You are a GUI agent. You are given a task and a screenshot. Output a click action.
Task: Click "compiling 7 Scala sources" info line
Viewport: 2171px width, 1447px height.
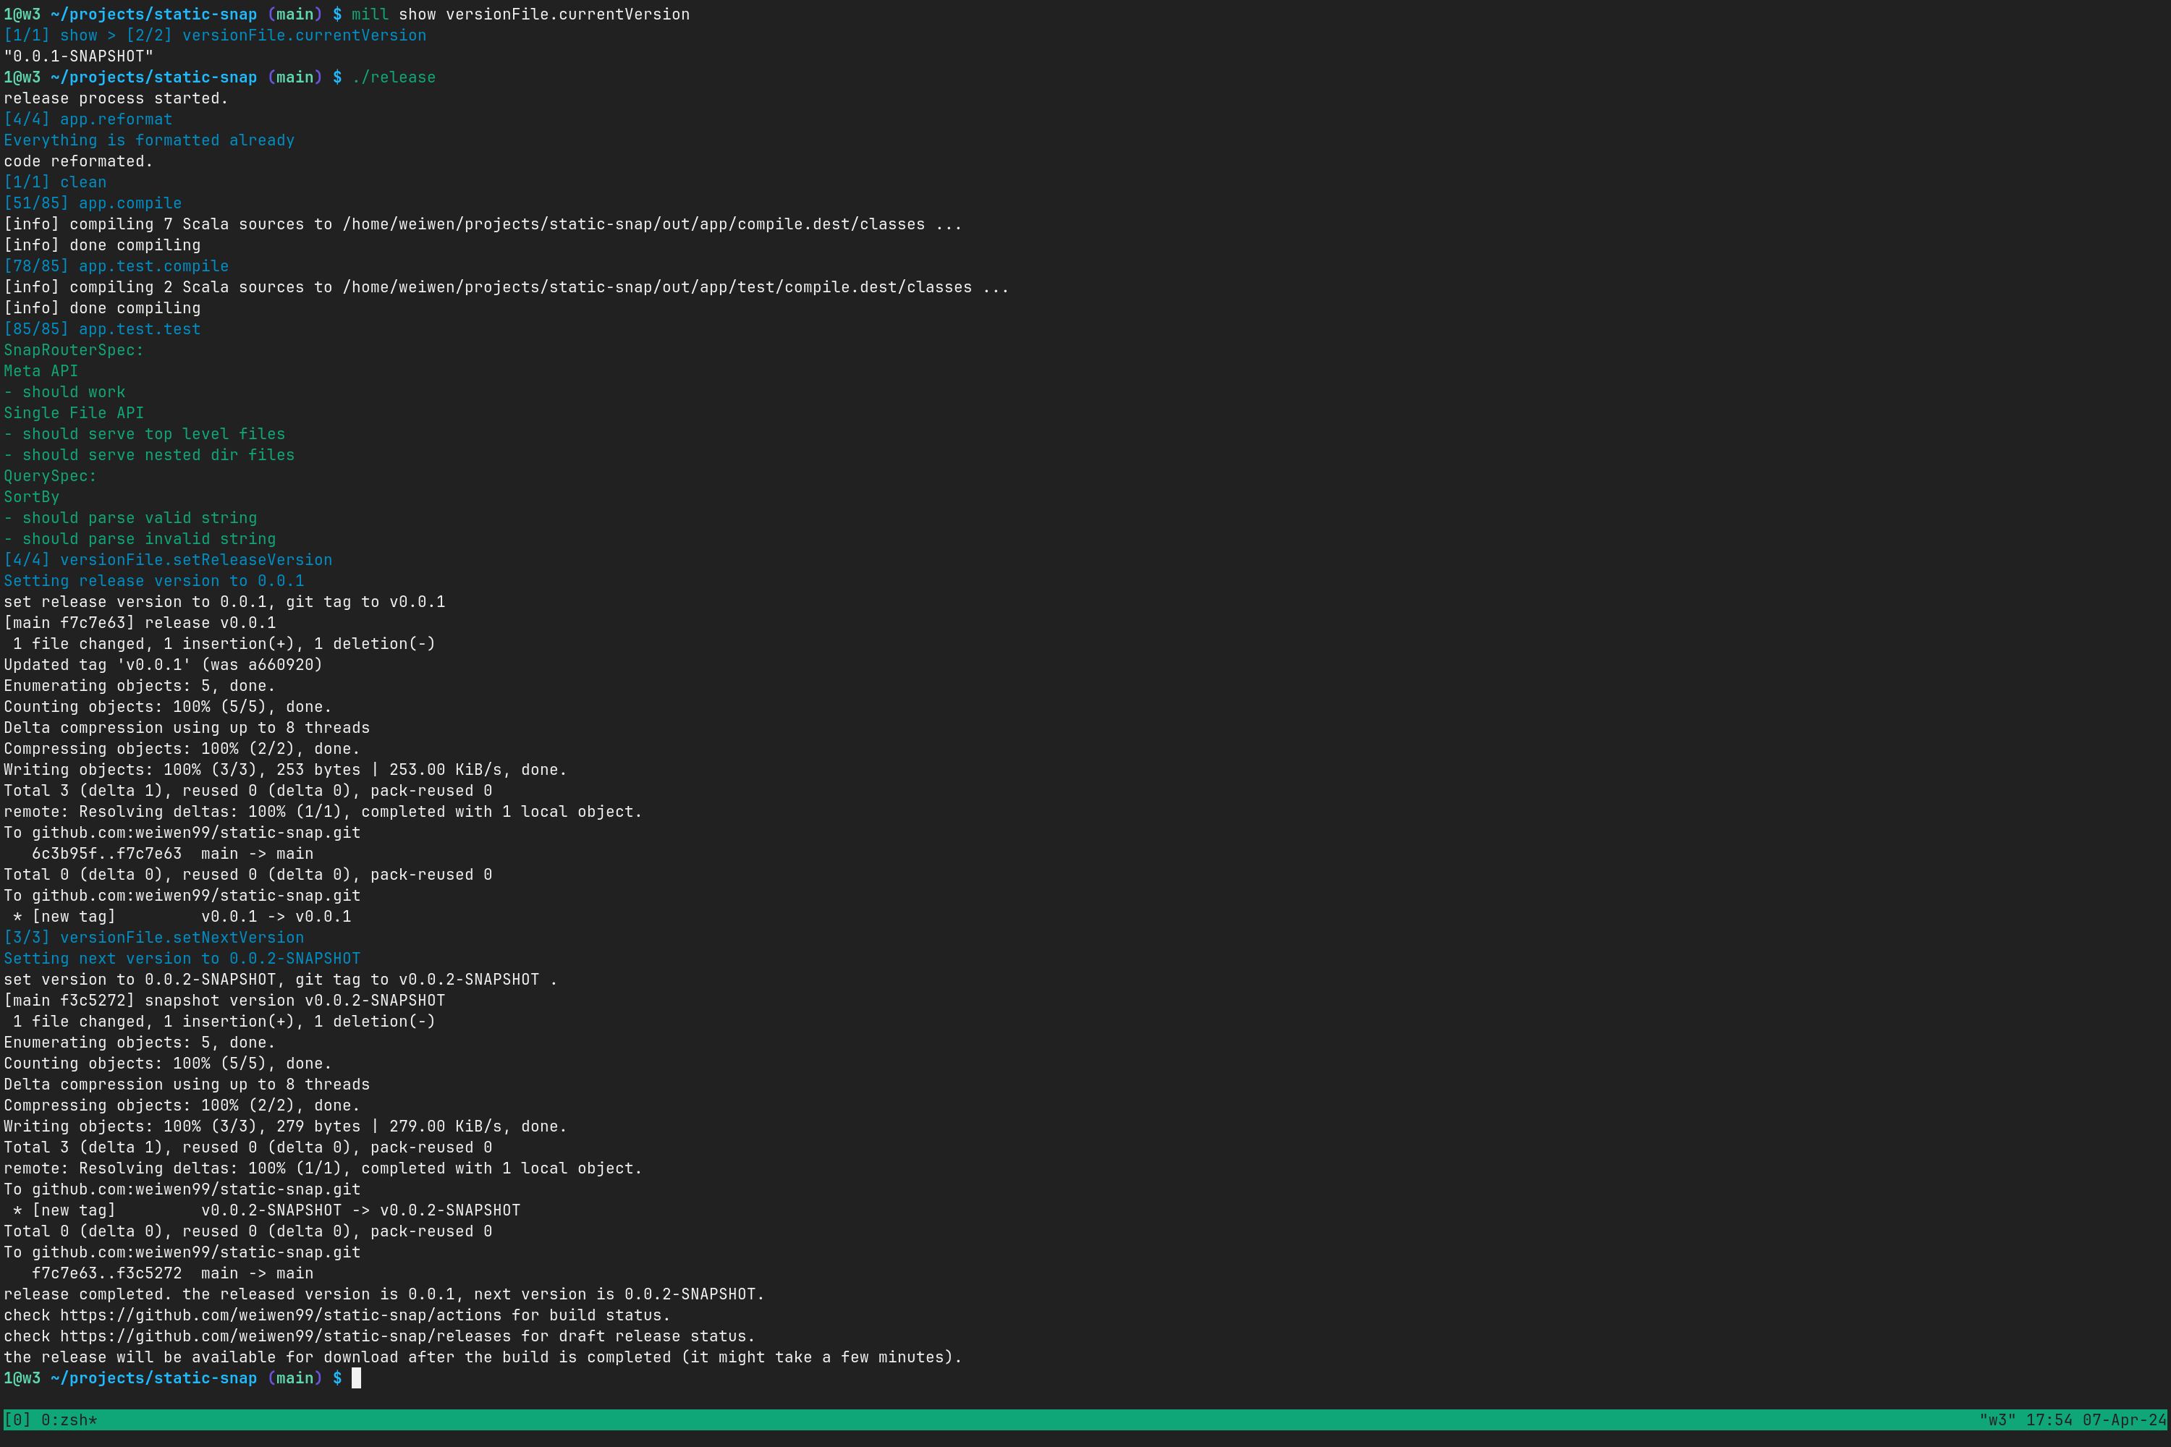[x=483, y=224]
